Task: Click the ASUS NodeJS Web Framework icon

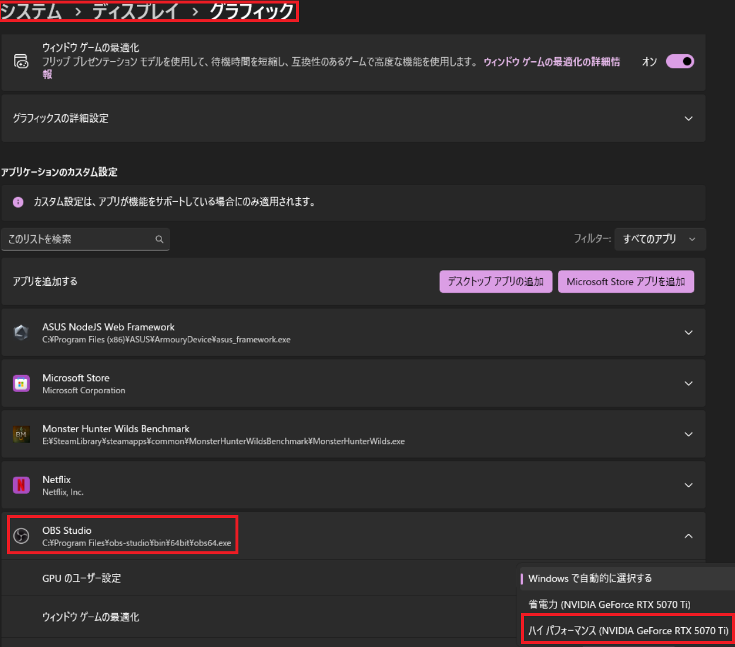Action: click(22, 333)
